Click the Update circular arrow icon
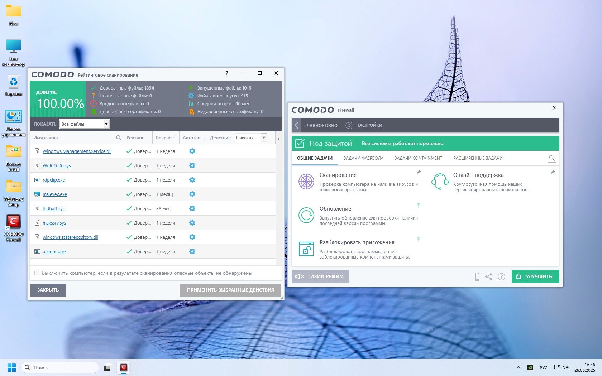The height and width of the screenshot is (376, 602). 306,215
